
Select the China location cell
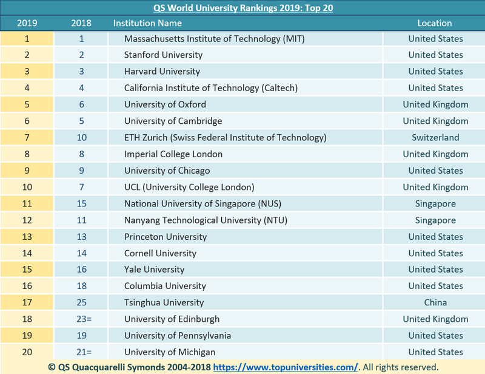tap(435, 302)
